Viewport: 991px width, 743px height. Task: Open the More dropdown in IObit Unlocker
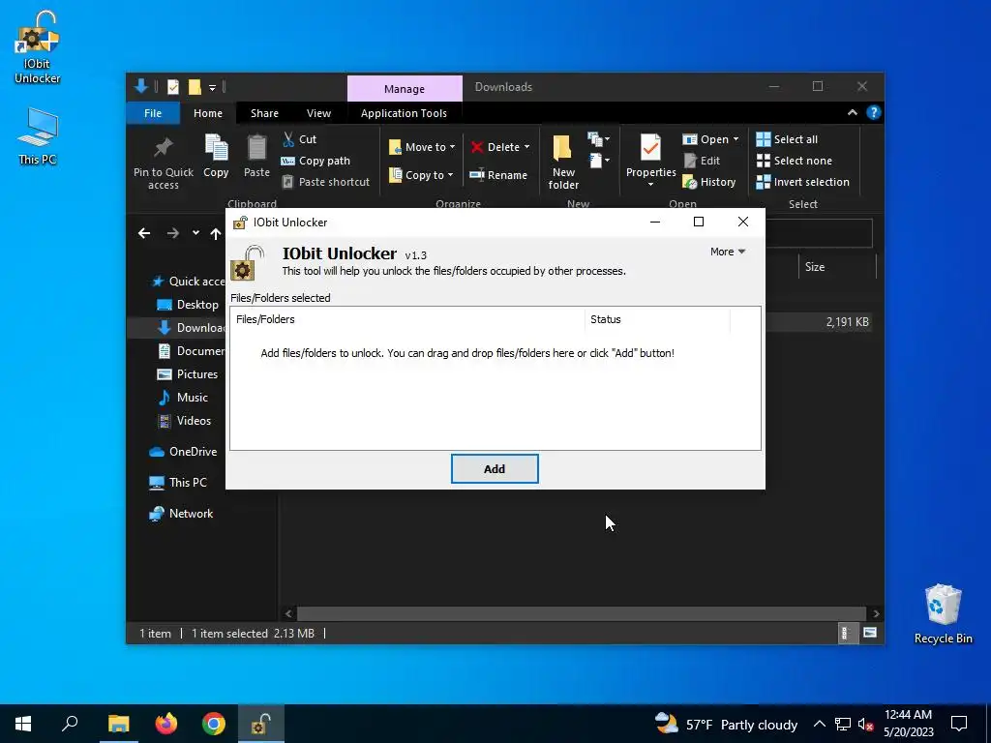[728, 252]
